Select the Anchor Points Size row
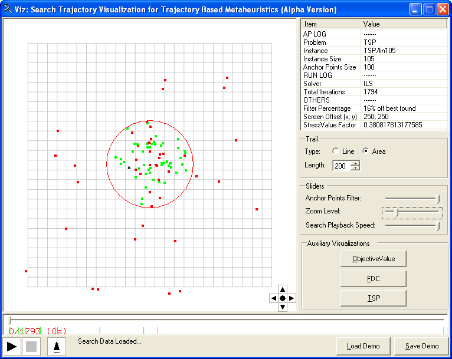Image resolution: width=452 pixels, height=359 pixels. tap(374, 67)
